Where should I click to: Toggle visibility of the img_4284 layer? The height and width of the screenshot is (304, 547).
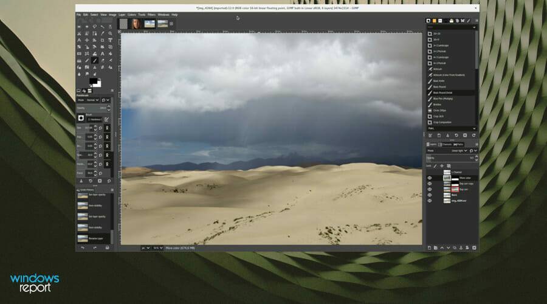point(430,201)
